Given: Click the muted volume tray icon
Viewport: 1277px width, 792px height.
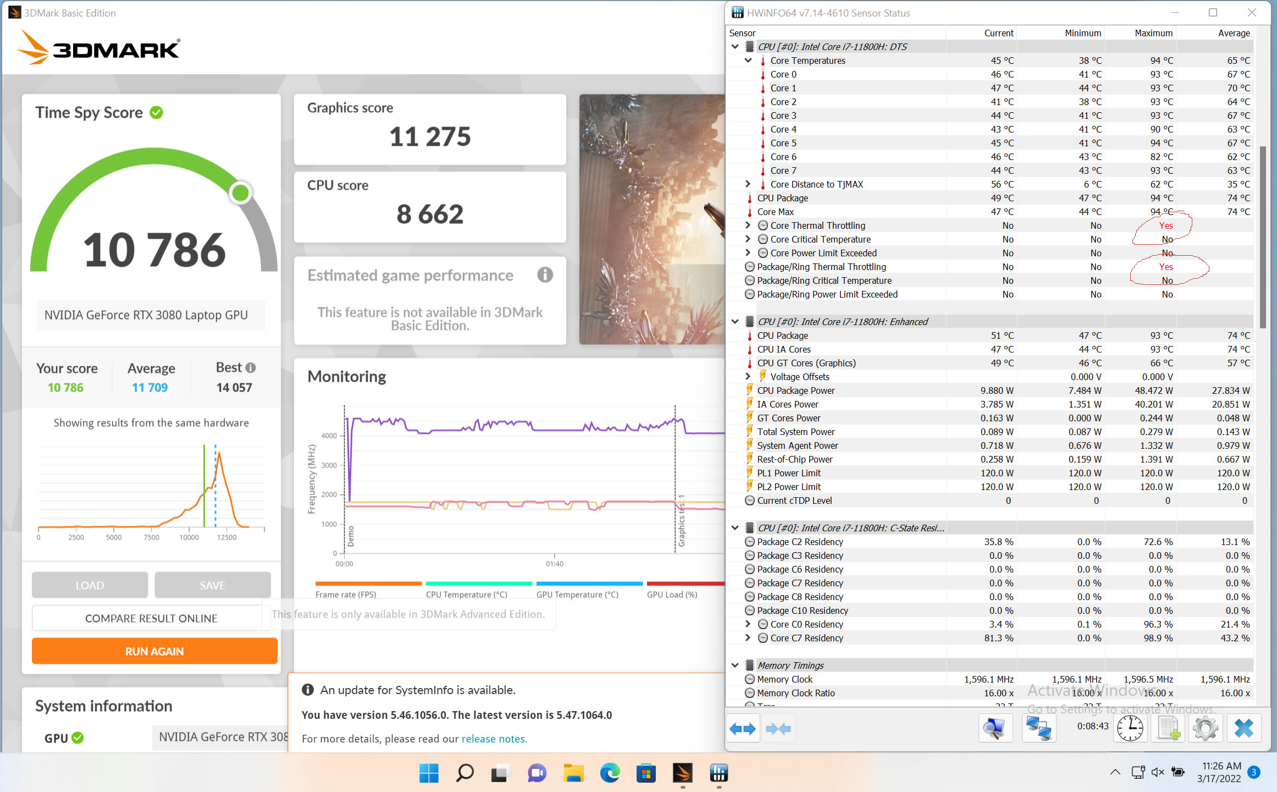Looking at the screenshot, I should point(1158,772).
